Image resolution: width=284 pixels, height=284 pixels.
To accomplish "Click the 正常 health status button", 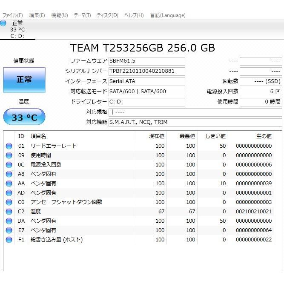I will (24, 80).
